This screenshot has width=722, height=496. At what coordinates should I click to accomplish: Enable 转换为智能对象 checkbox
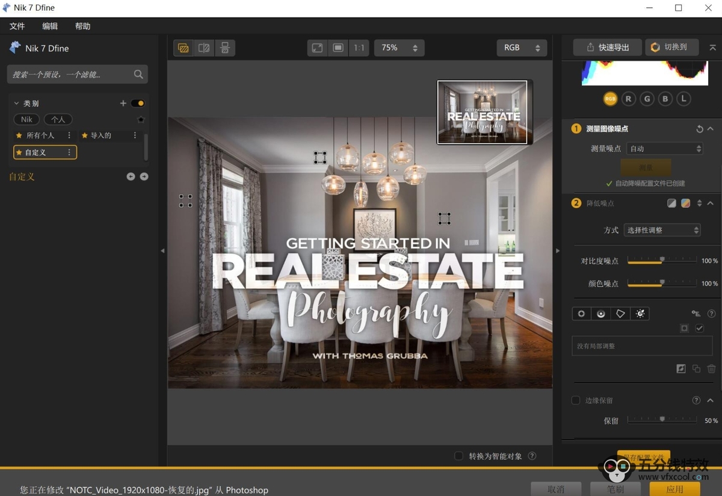click(x=458, y=456)
